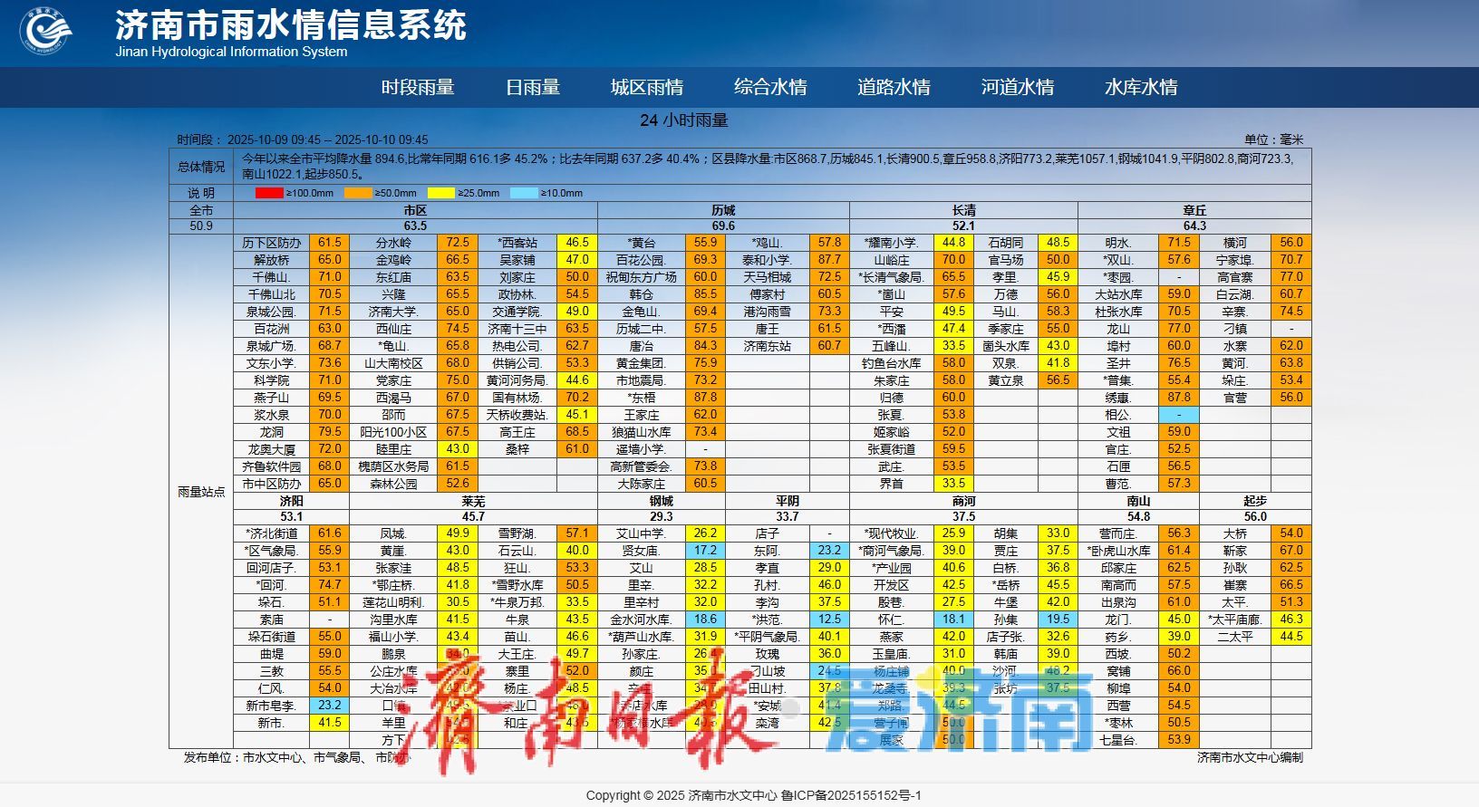This screenshot has width=1479, height=807.
Task: Open the 河道水情 tab
Action: tap(1018, 87)
